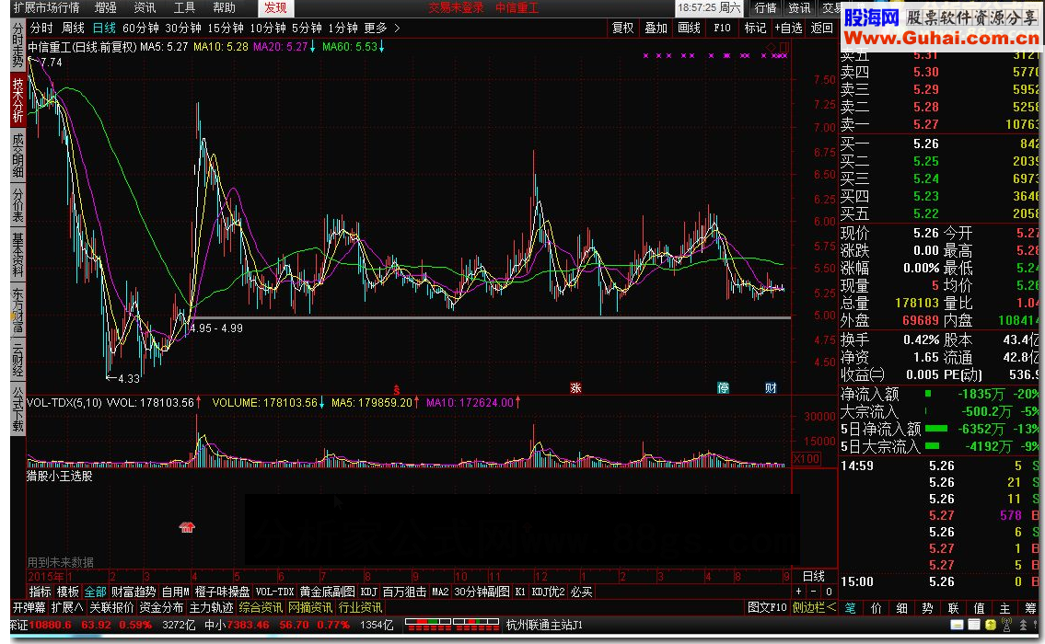1045x644 pixels.
Task: Click the 开弹幕 button
Action: tap(29, 607)
